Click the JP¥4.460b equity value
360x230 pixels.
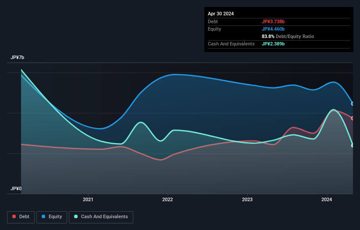click(x=273, y=29)
